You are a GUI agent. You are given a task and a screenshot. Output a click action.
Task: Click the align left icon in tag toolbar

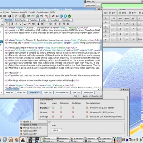(x=55, y=24)
